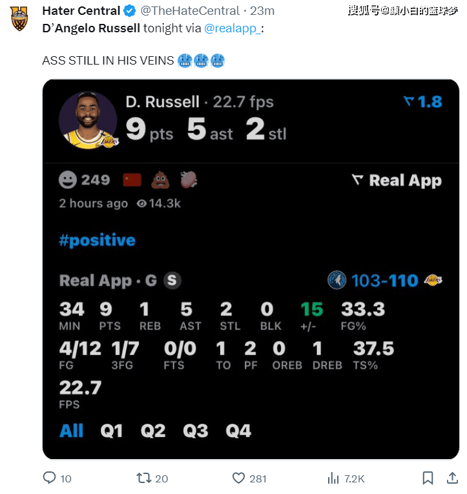Open D. Russell player headshot
This screenshot has width=467, height=494.
coord(88,120)
